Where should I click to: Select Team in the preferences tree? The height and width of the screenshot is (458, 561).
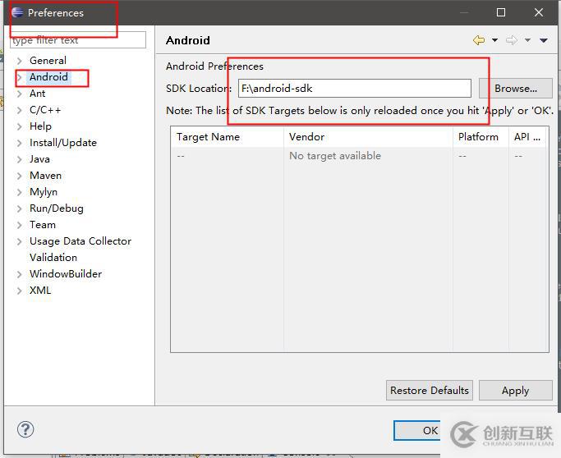pos(43,225)
